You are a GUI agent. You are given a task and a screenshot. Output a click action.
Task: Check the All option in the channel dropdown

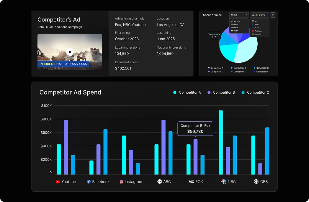(253, 21)
